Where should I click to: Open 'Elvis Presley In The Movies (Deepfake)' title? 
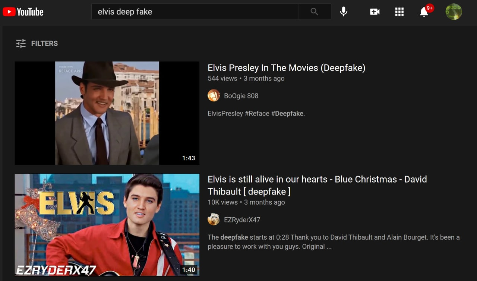[x=286, y=68]
